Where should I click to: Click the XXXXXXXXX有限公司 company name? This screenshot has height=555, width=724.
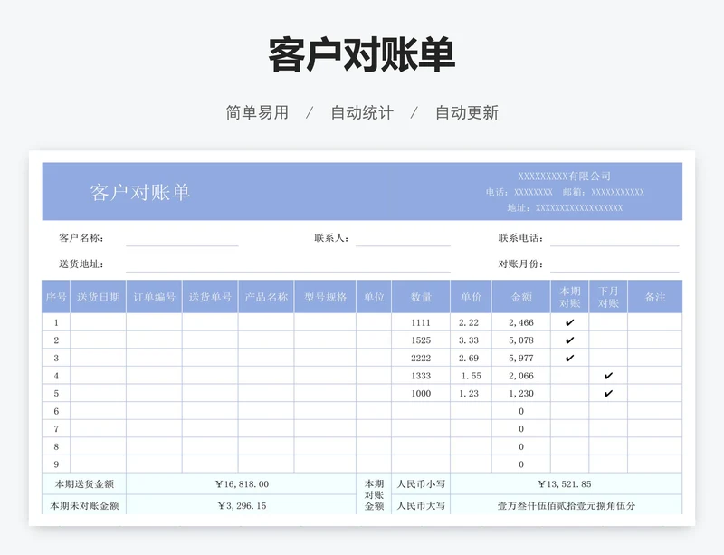click(564, 176)
